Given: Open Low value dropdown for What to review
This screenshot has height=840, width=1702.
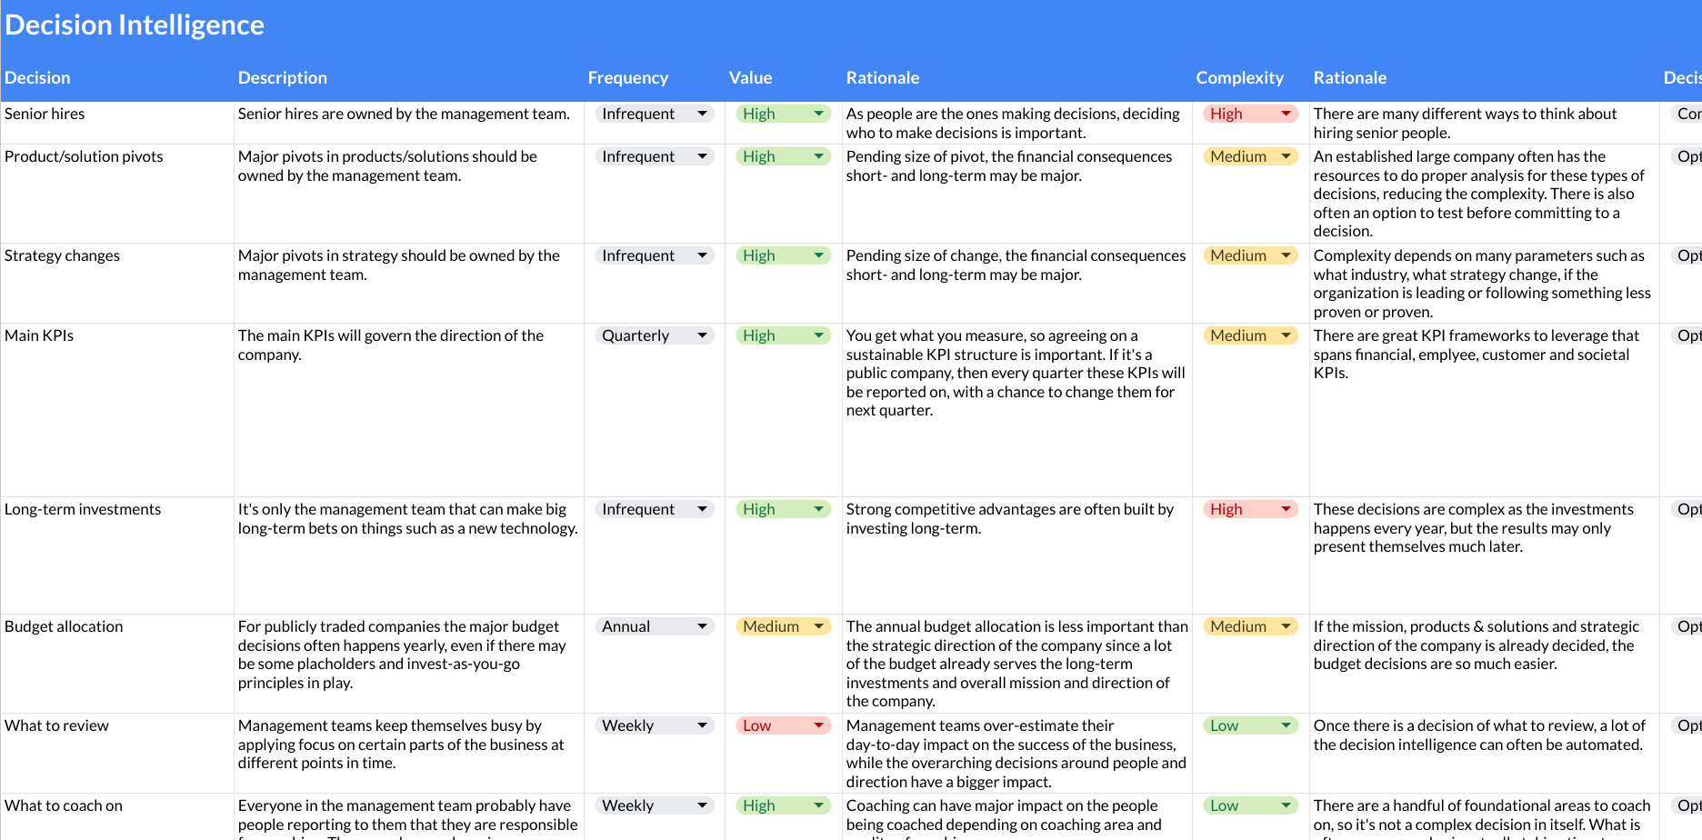Looking at the screenshot, I should (783, 725).
